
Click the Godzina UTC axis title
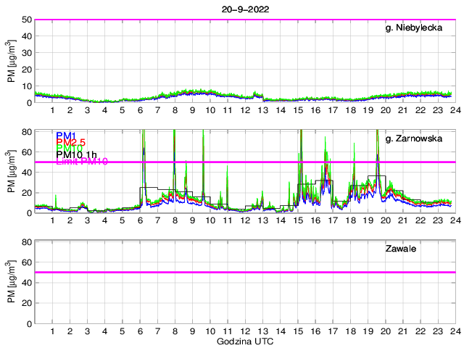245,341
